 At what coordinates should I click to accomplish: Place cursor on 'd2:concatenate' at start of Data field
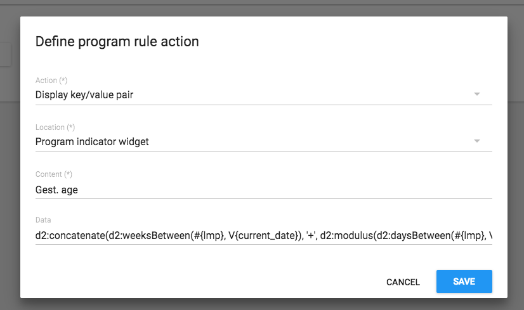70,235
